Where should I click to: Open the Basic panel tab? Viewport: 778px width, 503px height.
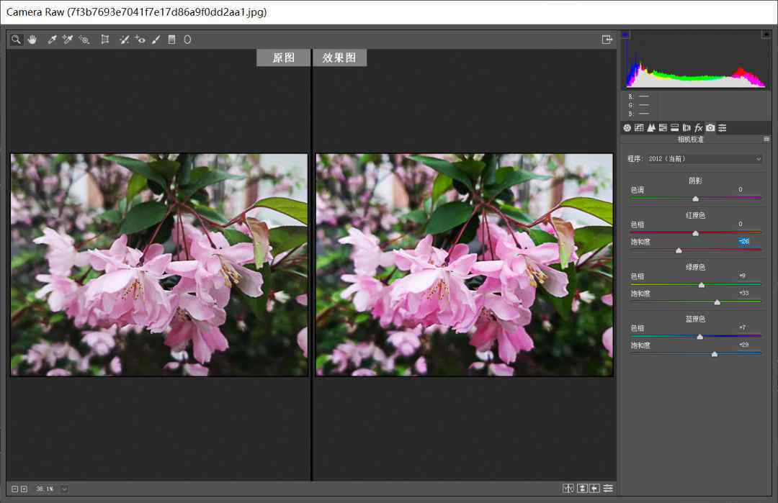point(627,128)
